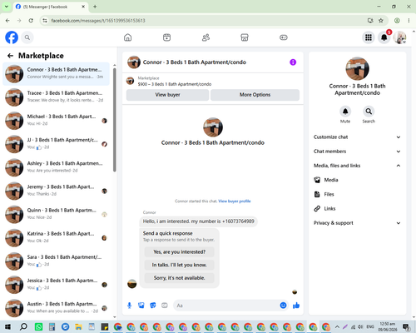Screen dimensions: 416x333
Task: Click the More Options button
Action: [x=255, y=95]
